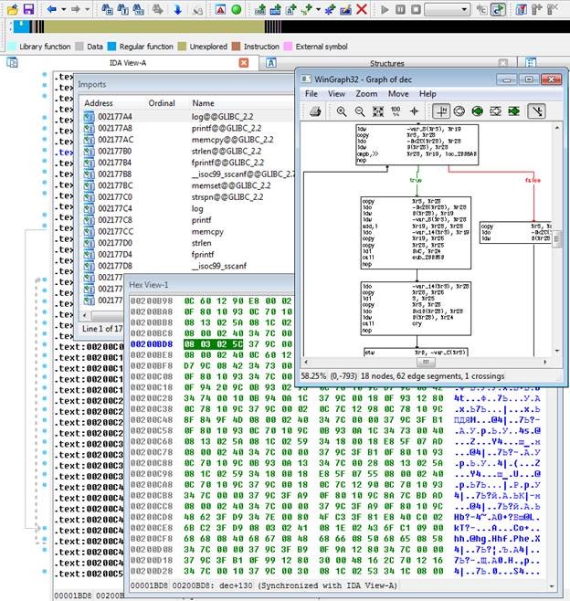Screen dimensions: 570x601
Task: Select import row fprintf at 002177D4
Action: tap(188, 255)
